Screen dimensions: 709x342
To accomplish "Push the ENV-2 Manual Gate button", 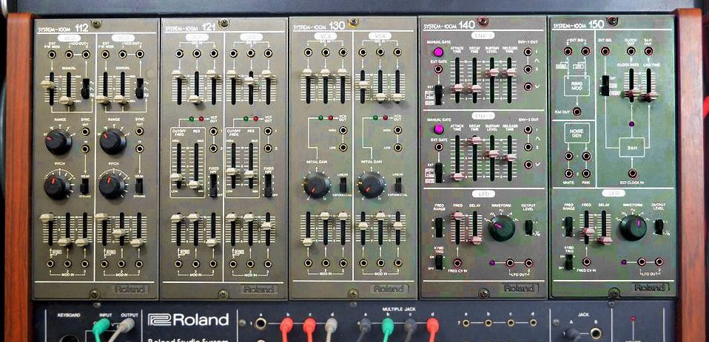I will click(x=437, y=129).
